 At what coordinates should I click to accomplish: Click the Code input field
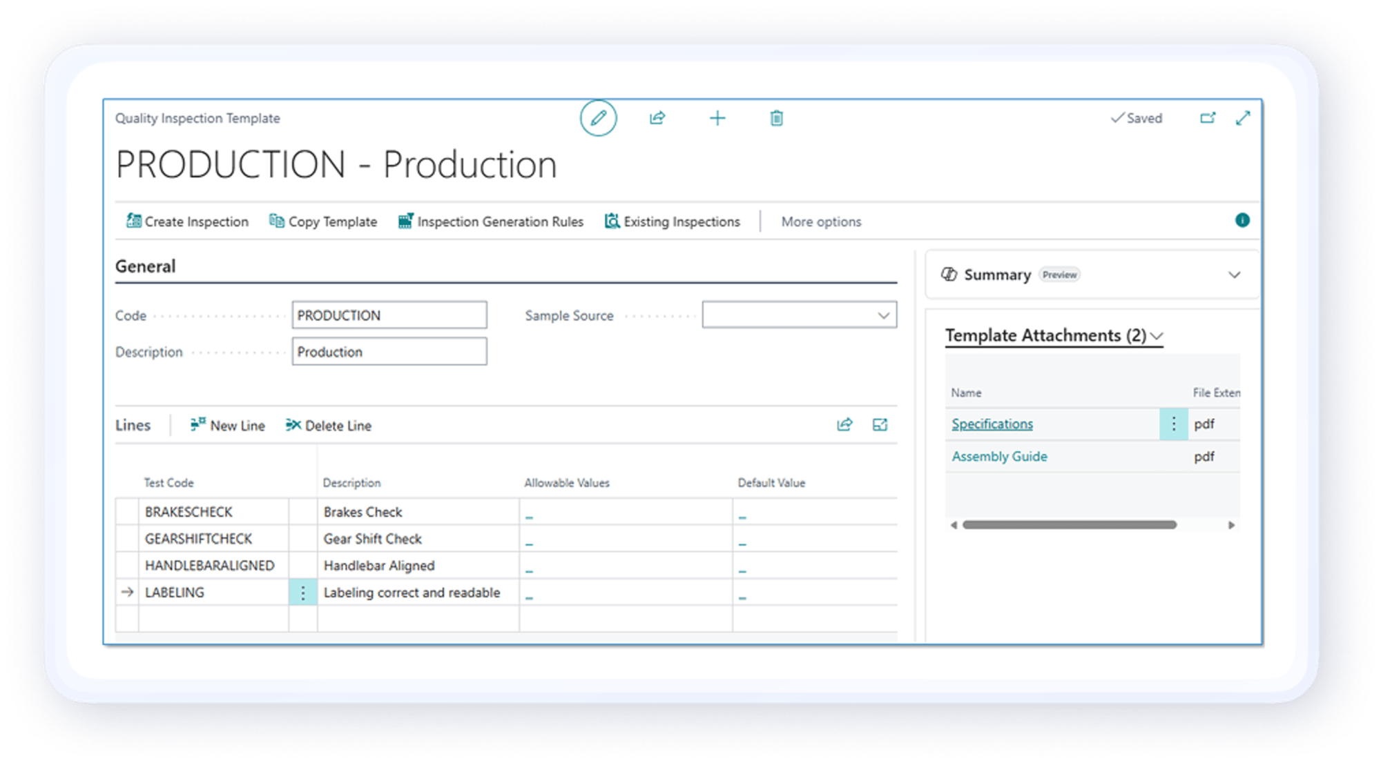pyautogui.click(x=389, y=315)
